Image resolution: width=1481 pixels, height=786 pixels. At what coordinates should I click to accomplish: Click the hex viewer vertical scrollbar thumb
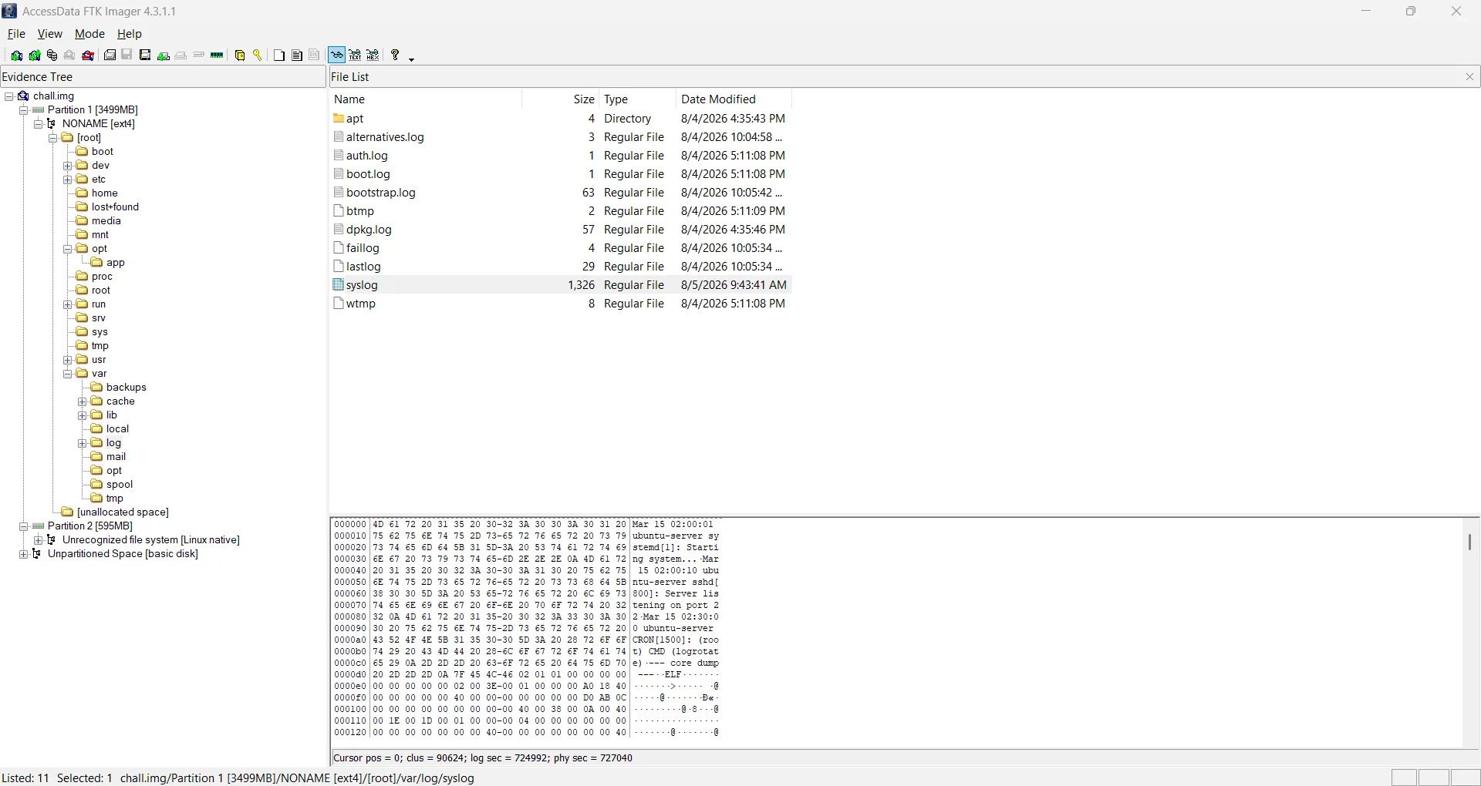click(1470, 542)
